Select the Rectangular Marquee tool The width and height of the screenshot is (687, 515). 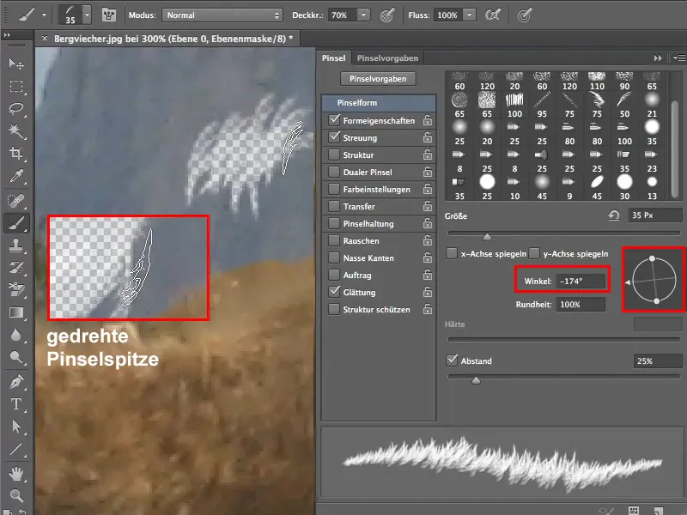pyautogui.click(x=16, y=87)
